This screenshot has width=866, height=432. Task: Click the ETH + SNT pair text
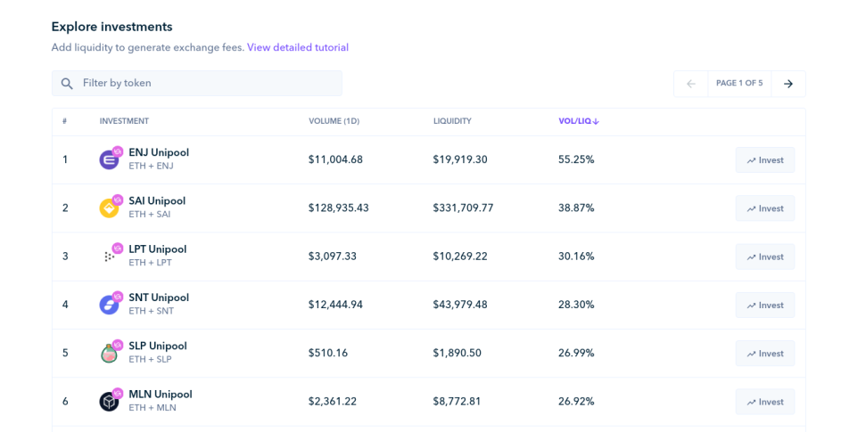click(x=152, y=311)
